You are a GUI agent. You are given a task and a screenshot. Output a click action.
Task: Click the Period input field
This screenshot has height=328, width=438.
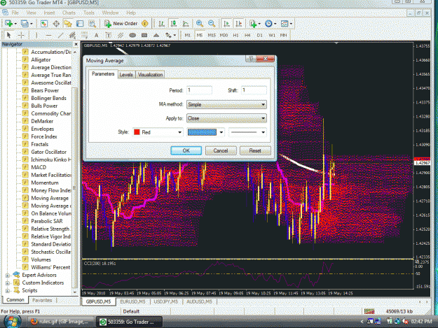pos(199,90)
